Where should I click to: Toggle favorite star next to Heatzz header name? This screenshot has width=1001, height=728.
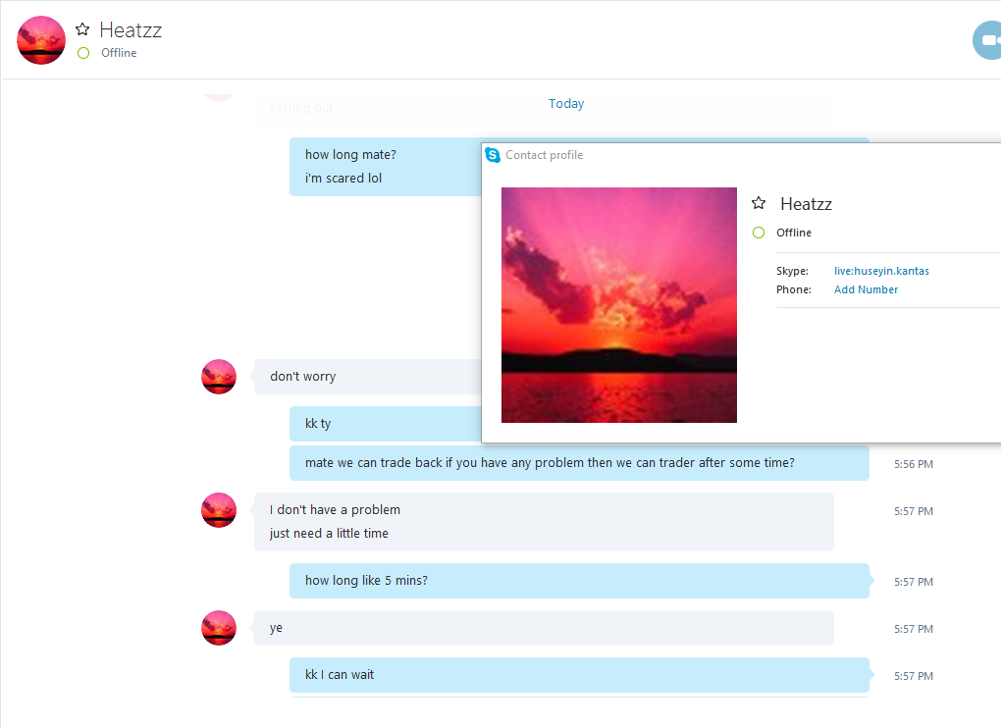coord(82,29)
